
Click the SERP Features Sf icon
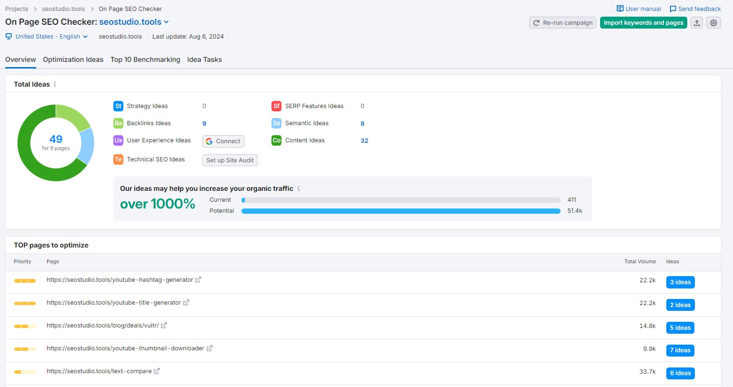(277, 106)
